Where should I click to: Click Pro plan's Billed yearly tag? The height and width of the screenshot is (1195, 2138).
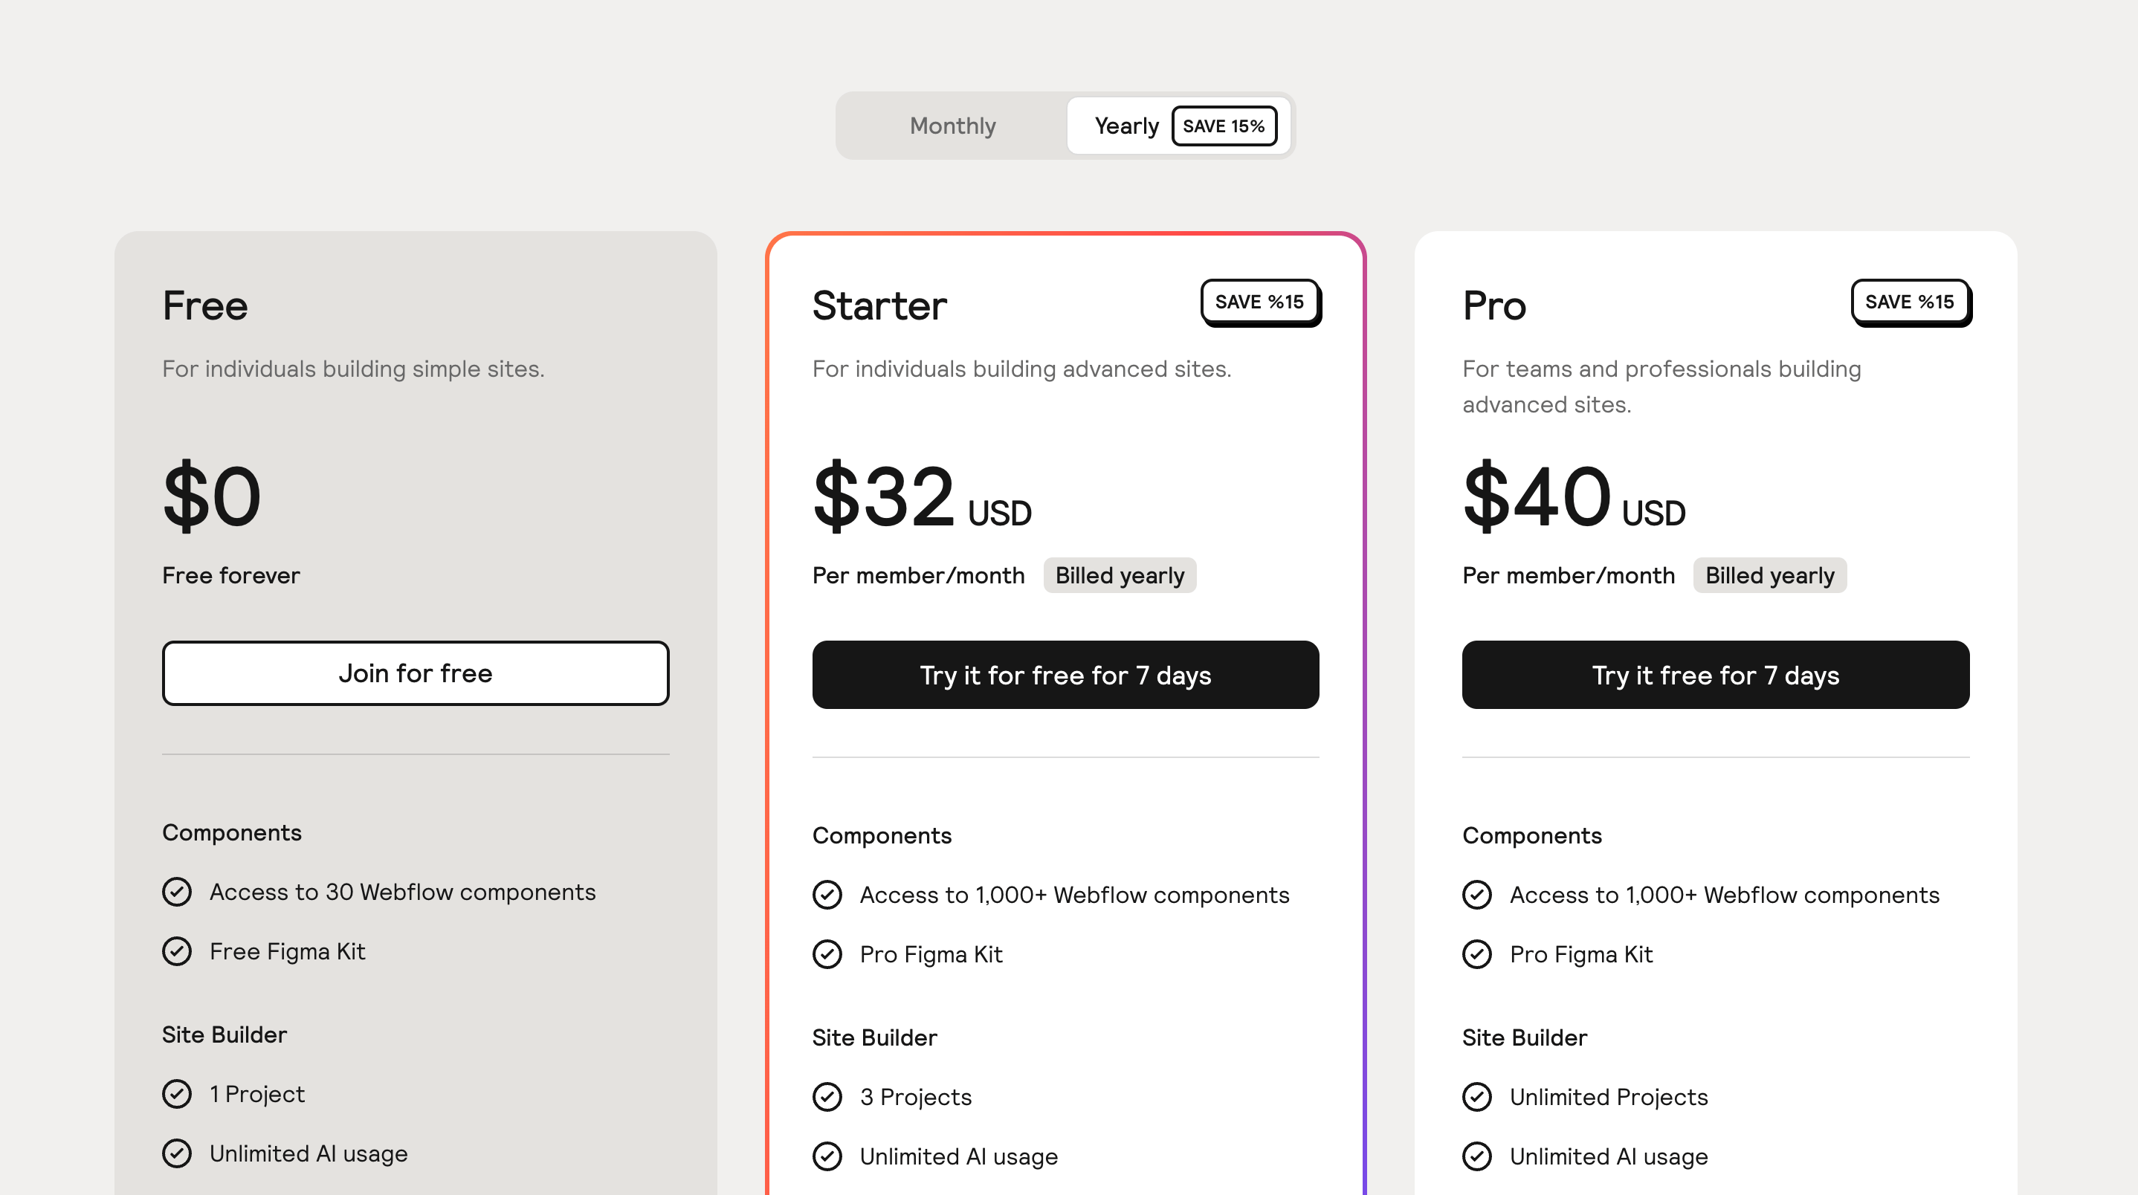[1769, 575]
